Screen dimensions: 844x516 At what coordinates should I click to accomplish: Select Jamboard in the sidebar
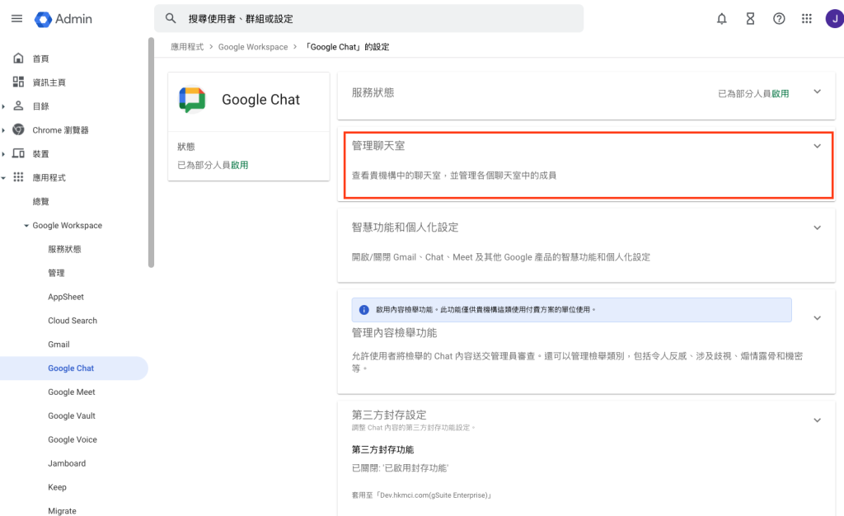[67, 463]
